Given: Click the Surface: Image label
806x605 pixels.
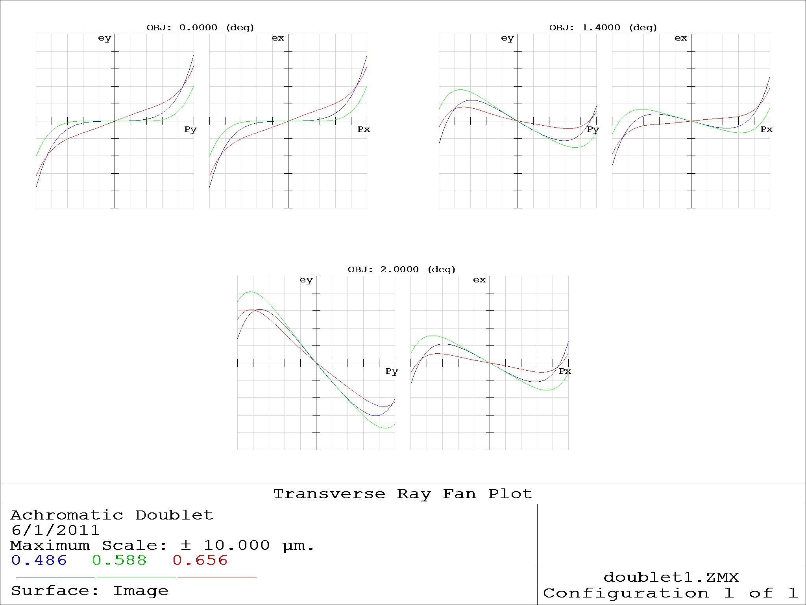Looking at the screenshot, I should click(90, 591).
